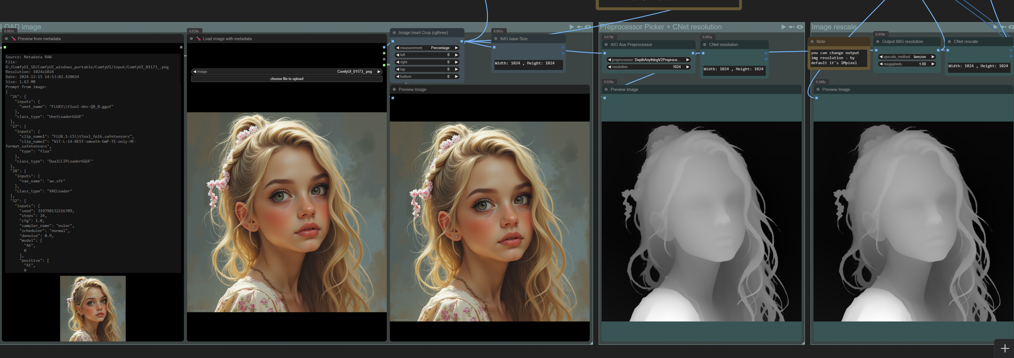Collapse Preview Image node under Image Inset Crop

[395, 89]
